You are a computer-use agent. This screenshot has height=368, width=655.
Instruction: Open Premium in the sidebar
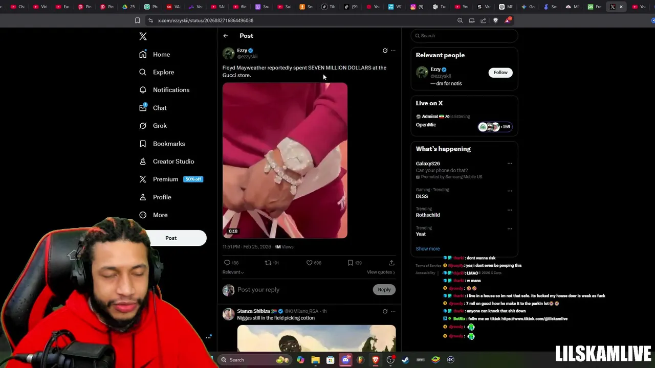pyautogui.click(x=171, y=179)
